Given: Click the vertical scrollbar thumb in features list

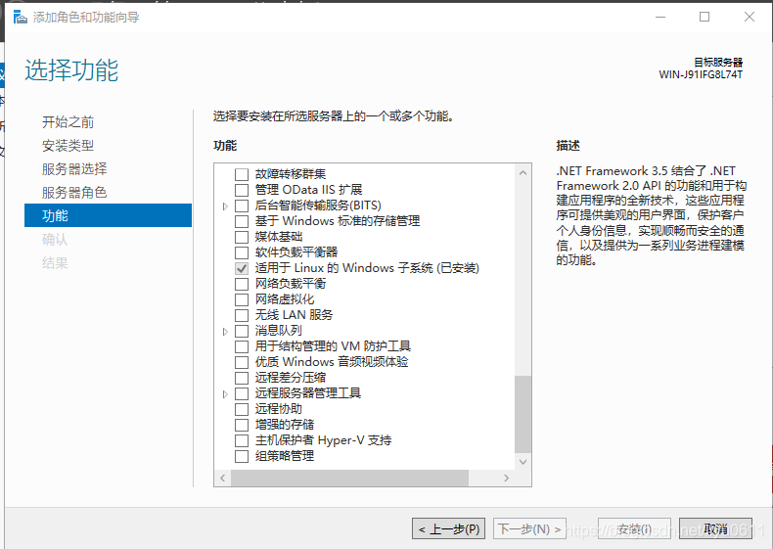Looking at the screenshot, I should (x=523, y=414).
